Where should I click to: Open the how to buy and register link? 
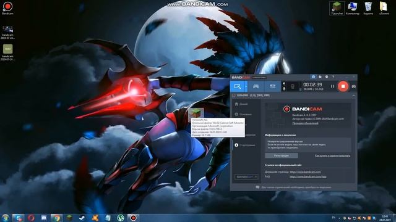332,156
